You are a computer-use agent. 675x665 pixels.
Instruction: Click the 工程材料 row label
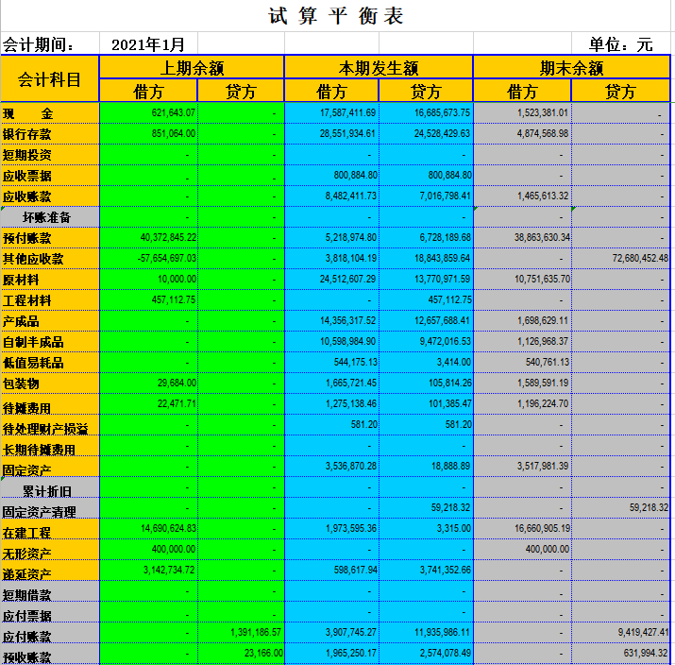coord(50,300)
